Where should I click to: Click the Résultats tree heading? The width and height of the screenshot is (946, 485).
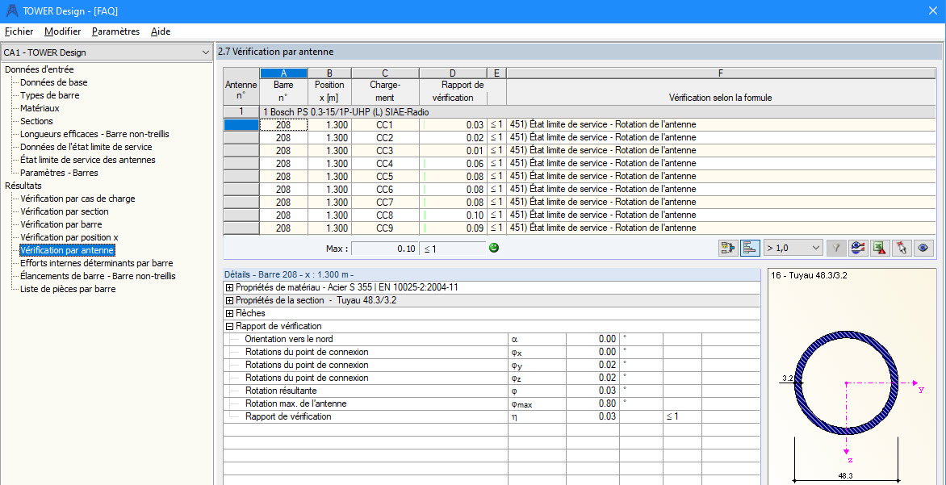click(23, 185)
